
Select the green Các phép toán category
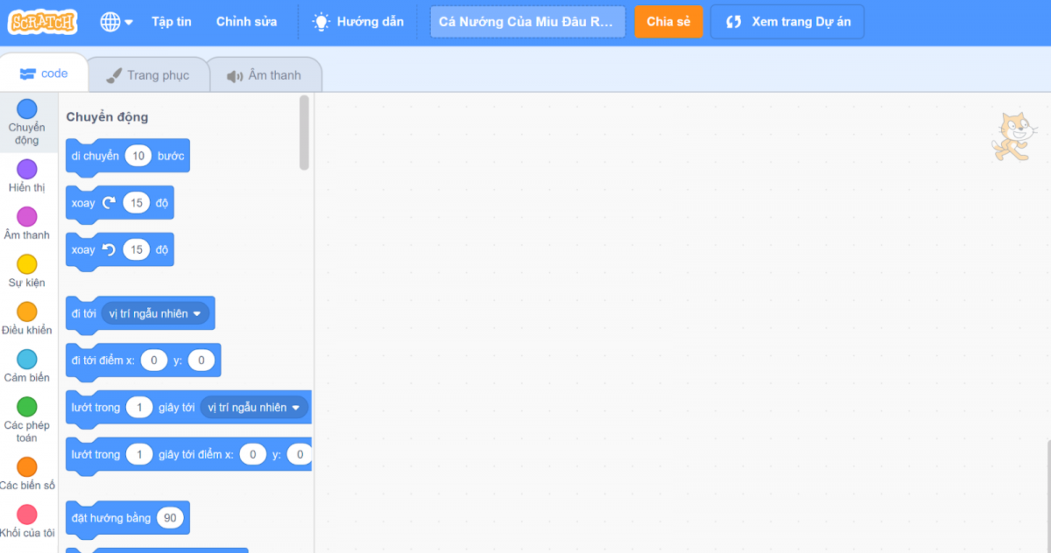click(x=27, y=407)
